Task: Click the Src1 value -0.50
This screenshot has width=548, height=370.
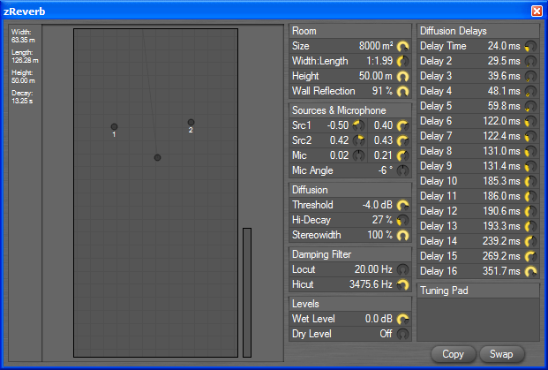Action: click(338, 125)
